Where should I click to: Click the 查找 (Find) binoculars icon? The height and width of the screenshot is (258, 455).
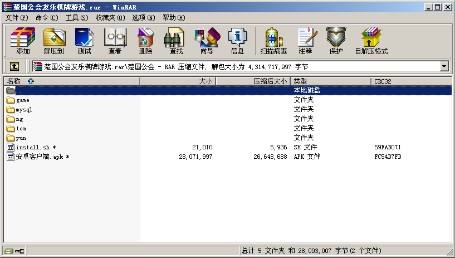coord(176,41)
